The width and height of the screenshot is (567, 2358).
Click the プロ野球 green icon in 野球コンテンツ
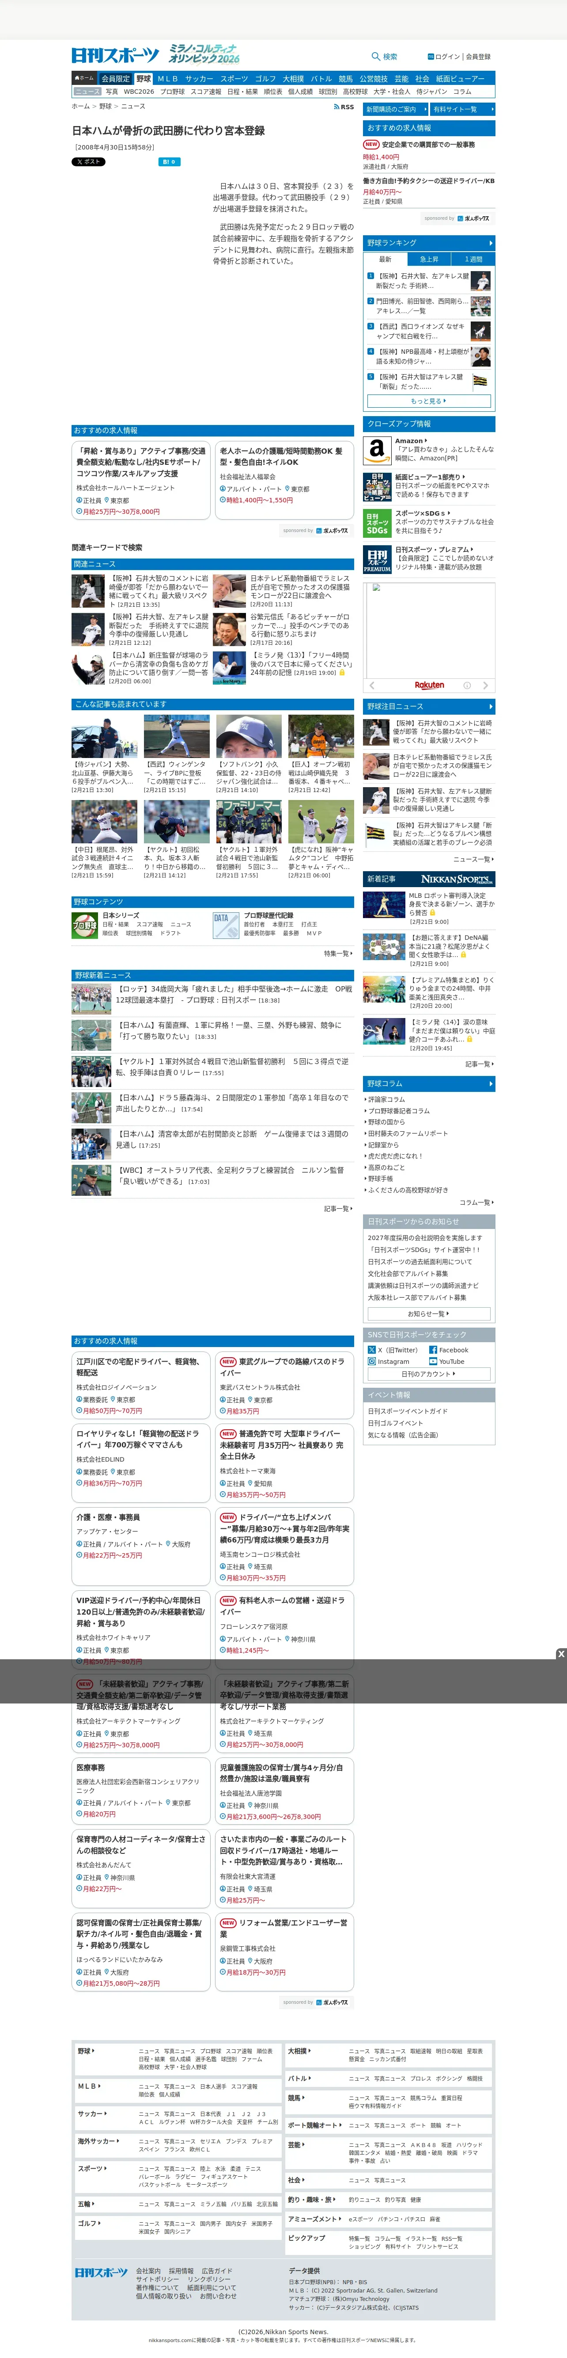pyautogui.click(x=84, y=926)
